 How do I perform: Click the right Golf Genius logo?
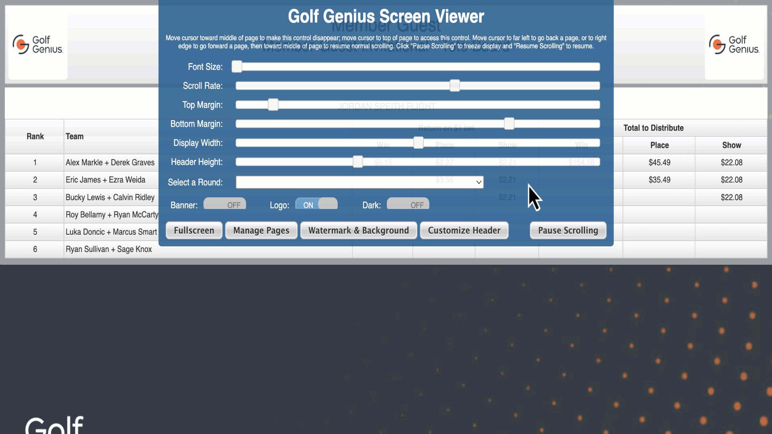[x=734, y=44]
